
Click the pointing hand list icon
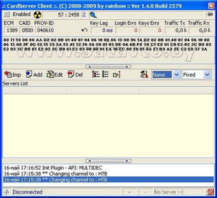point(116,75)
